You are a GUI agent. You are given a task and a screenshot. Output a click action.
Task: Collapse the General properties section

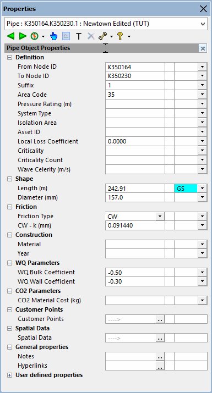click(x=9, y=347)
